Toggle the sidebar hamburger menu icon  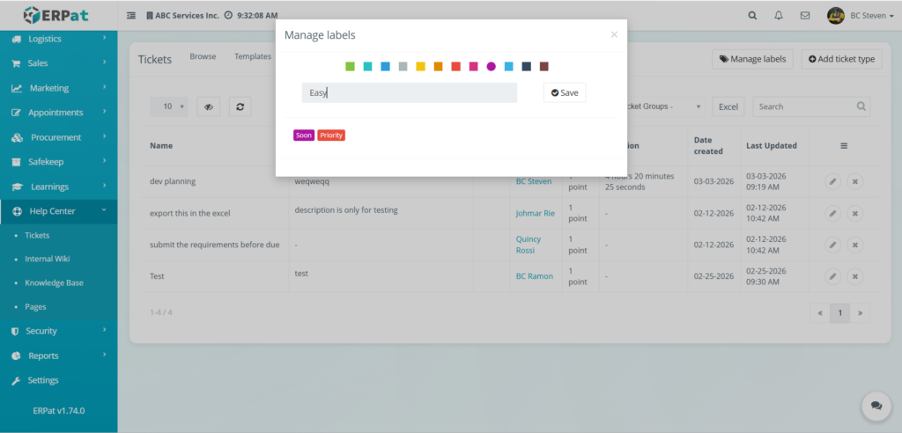pos(131,16)
